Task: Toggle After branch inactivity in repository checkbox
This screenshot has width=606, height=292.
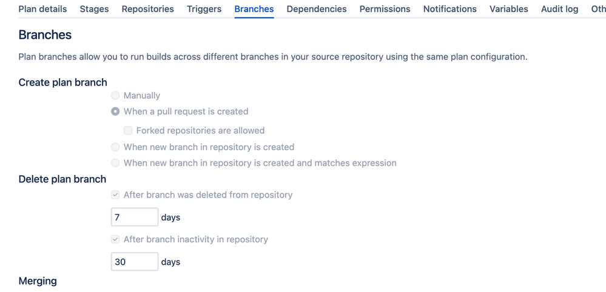Action: [115, 239]
